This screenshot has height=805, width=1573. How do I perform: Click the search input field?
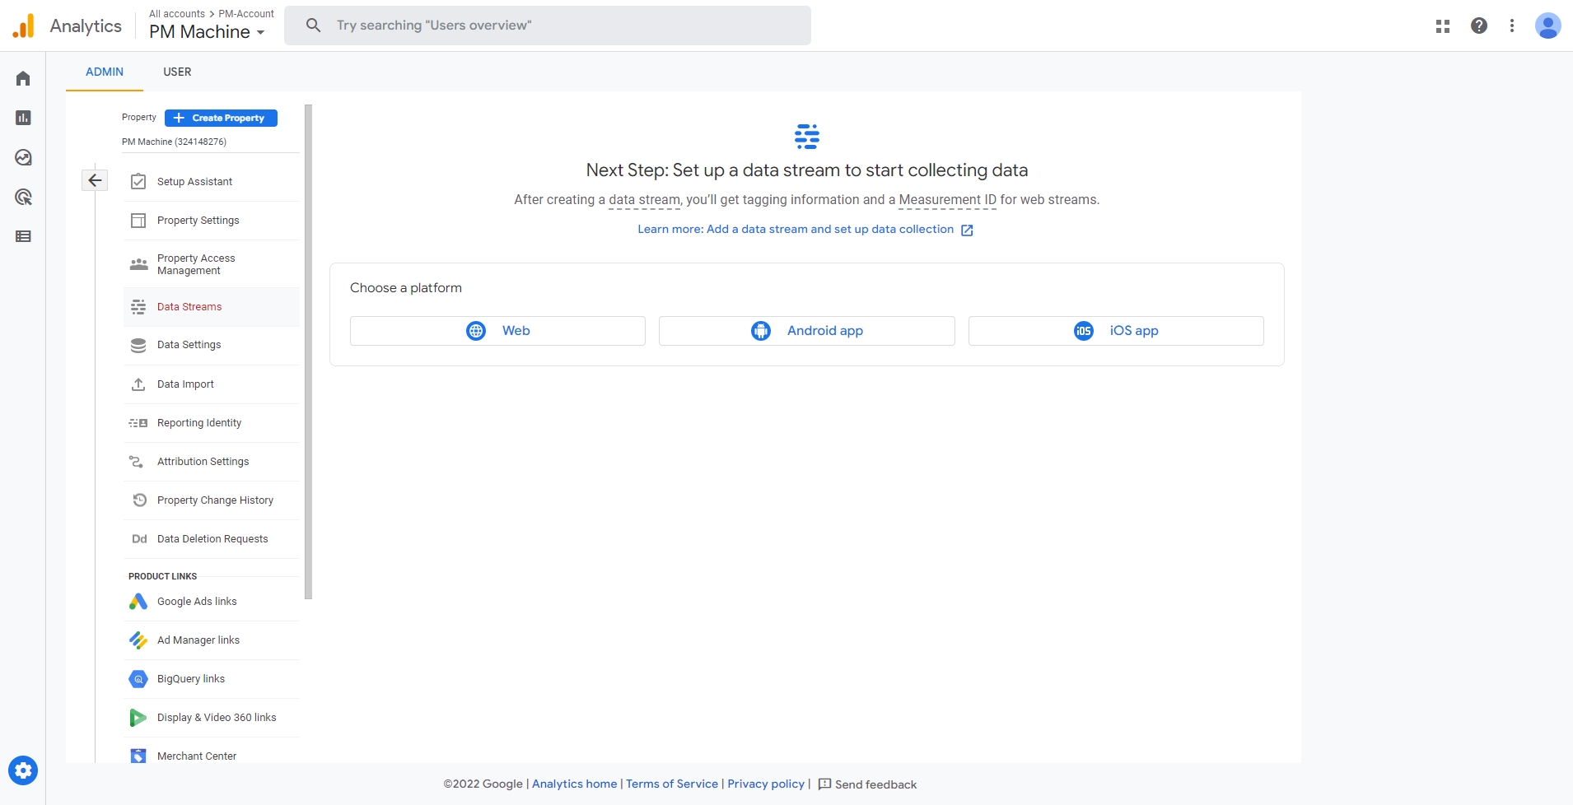548,26
